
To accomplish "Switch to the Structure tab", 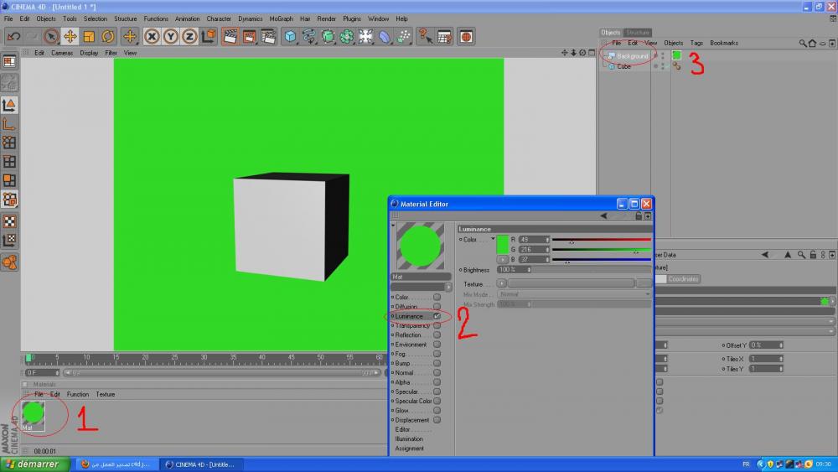I will pyautogui.click(x=638, y=33).
